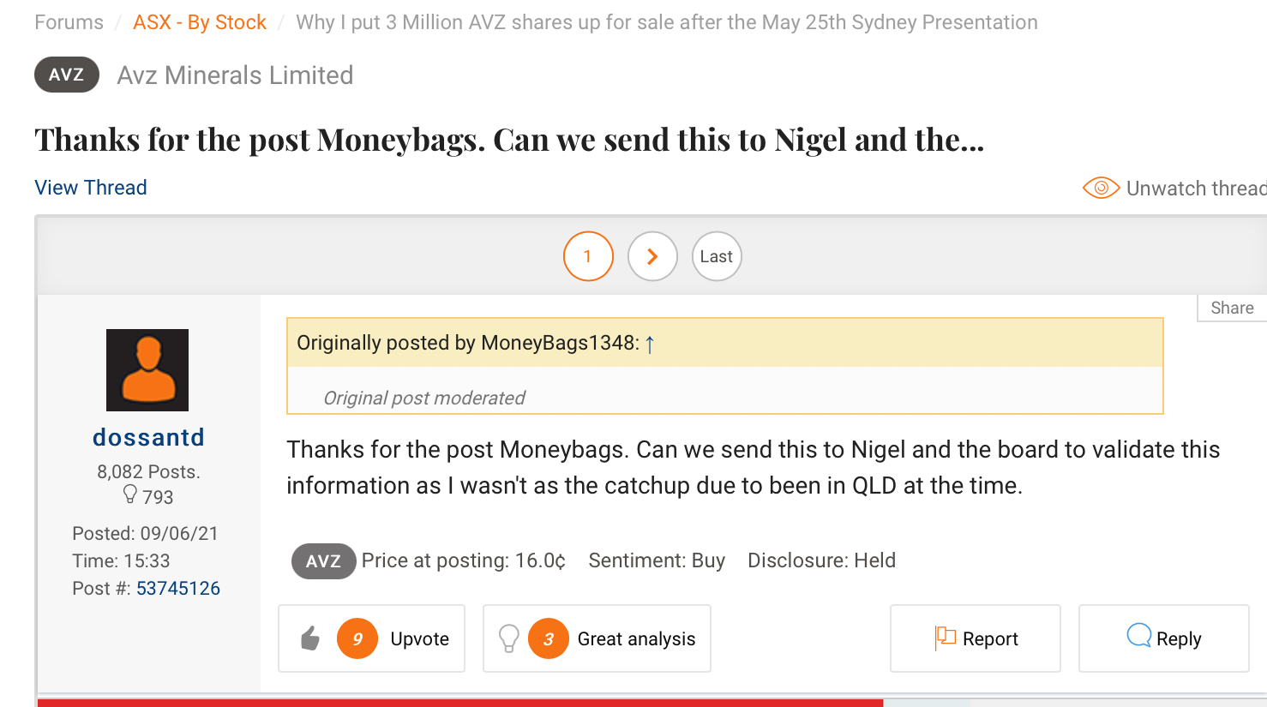
Task: Click the eye icon to unwatch thread
Action: tap(1101, 188)
